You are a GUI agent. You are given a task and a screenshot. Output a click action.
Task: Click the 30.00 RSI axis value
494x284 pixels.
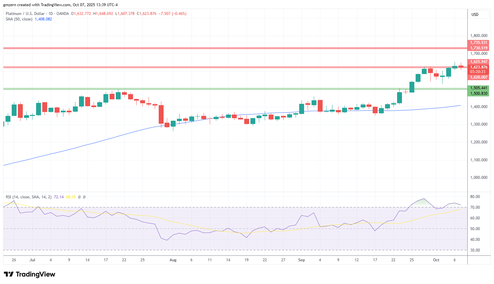click(x=475, y=250)
